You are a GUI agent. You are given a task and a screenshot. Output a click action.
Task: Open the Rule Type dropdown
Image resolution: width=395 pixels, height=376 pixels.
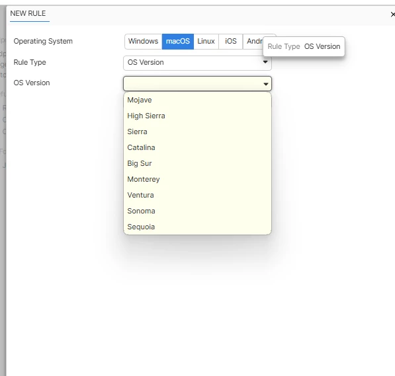(197, 63)
